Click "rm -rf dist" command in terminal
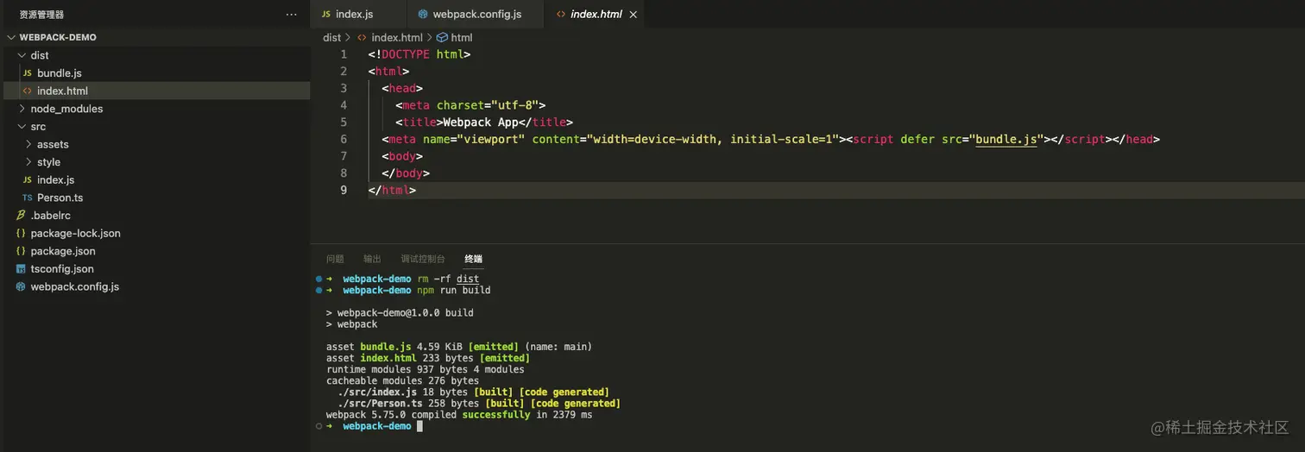The height and width of the screenshot is (452, 1305). (448, 279)
